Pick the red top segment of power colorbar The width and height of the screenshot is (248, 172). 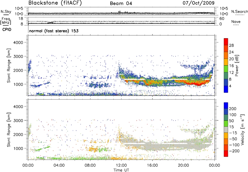coord(226,42)
